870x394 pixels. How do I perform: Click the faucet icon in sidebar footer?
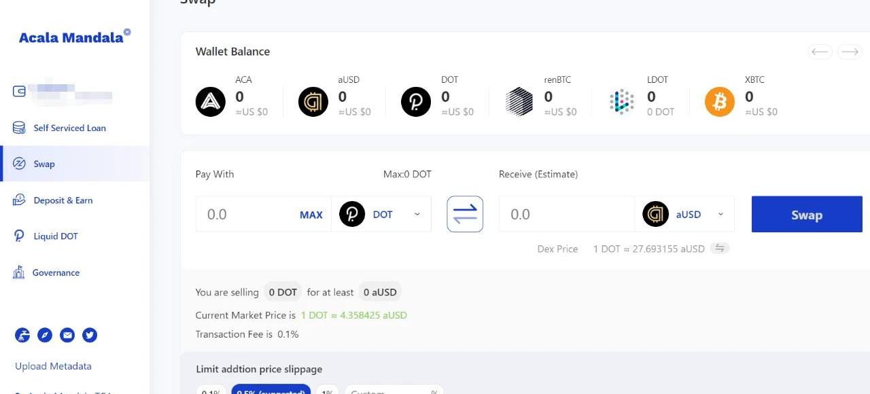22,335
